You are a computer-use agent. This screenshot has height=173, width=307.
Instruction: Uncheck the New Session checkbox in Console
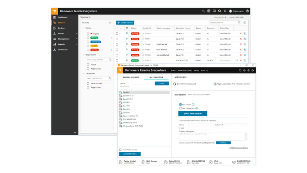pyautogui.click(x=180, y=105)
